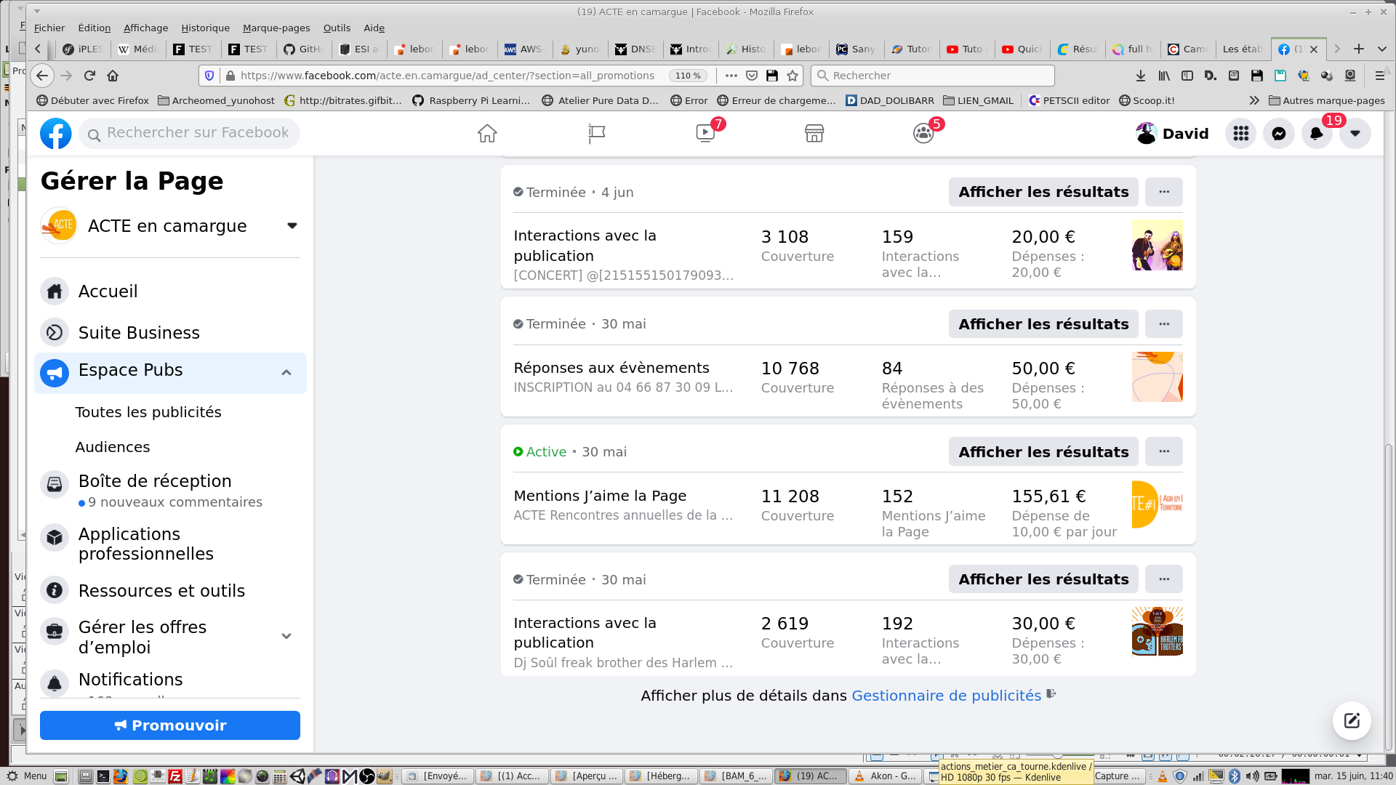The width and height of the screenshot is (1396, 785).
Task: Open notifications bell with 19 badge
Action: pyautogui.click(x=1317, y=133)
